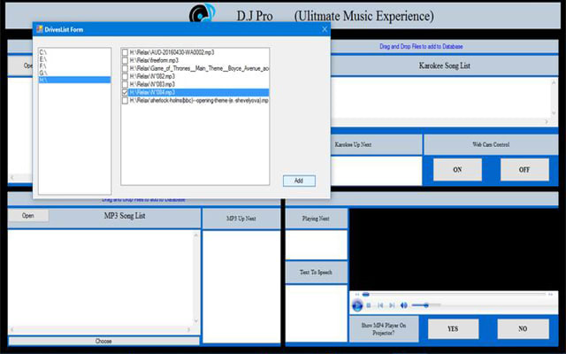Click the Karokee Song List vertical scrollbar
566x354 pixels.
[555, 97]
